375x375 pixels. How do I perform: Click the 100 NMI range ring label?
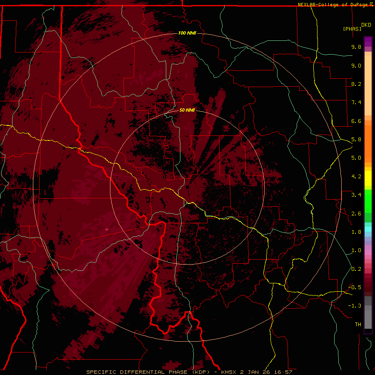click(x=187, y=33)
